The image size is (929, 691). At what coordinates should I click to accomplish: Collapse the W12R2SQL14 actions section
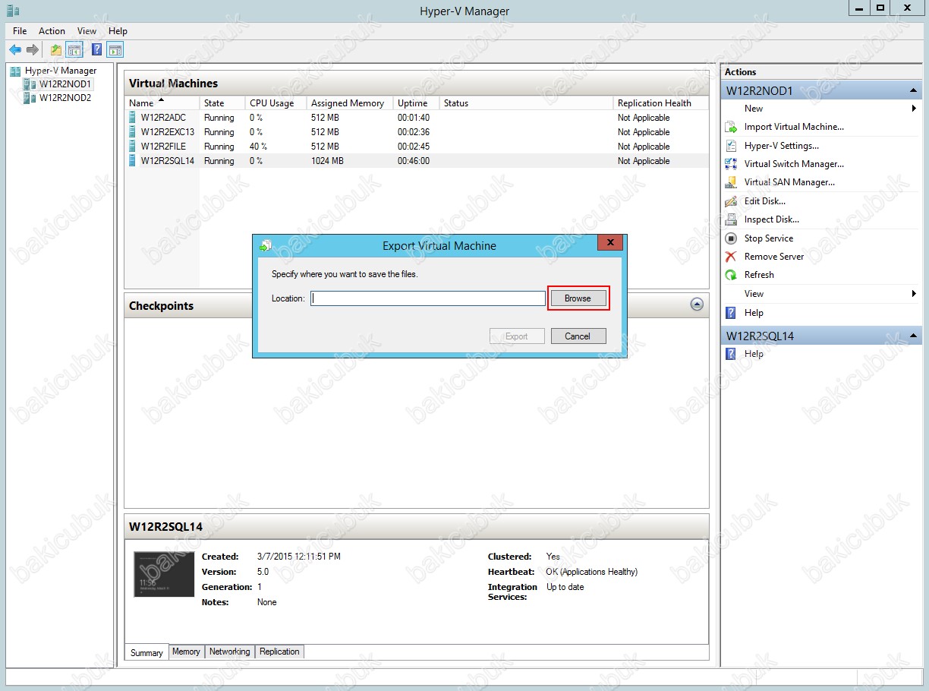click(913, 336)
